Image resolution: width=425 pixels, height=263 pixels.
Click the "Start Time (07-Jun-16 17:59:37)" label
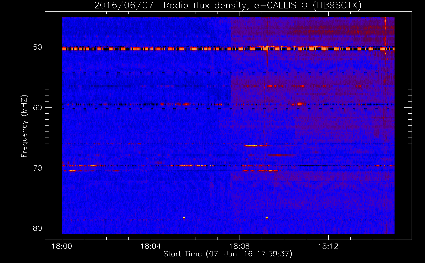click(228, 254)
